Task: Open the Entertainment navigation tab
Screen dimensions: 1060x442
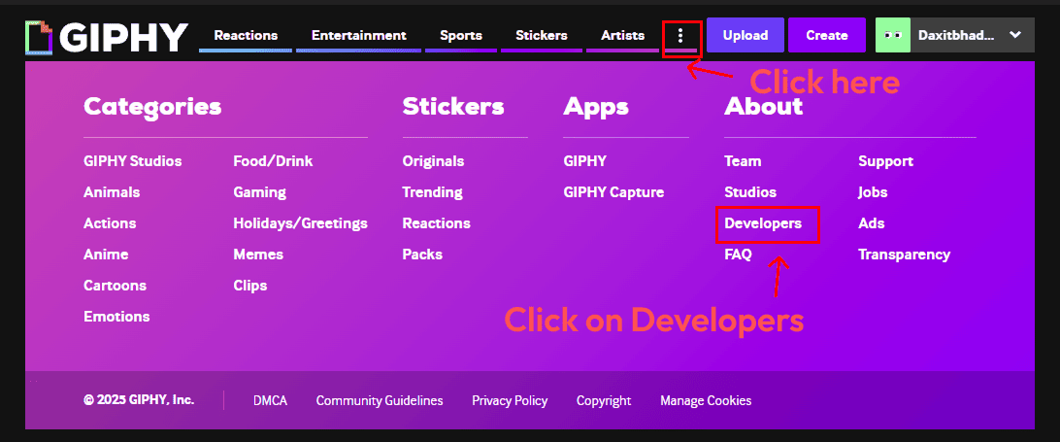Action: 358,36
